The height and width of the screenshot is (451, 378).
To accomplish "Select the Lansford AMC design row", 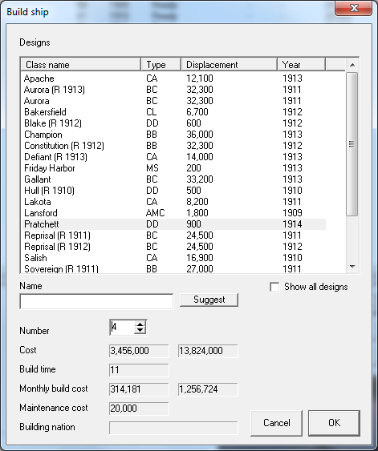I will (174, 213).
